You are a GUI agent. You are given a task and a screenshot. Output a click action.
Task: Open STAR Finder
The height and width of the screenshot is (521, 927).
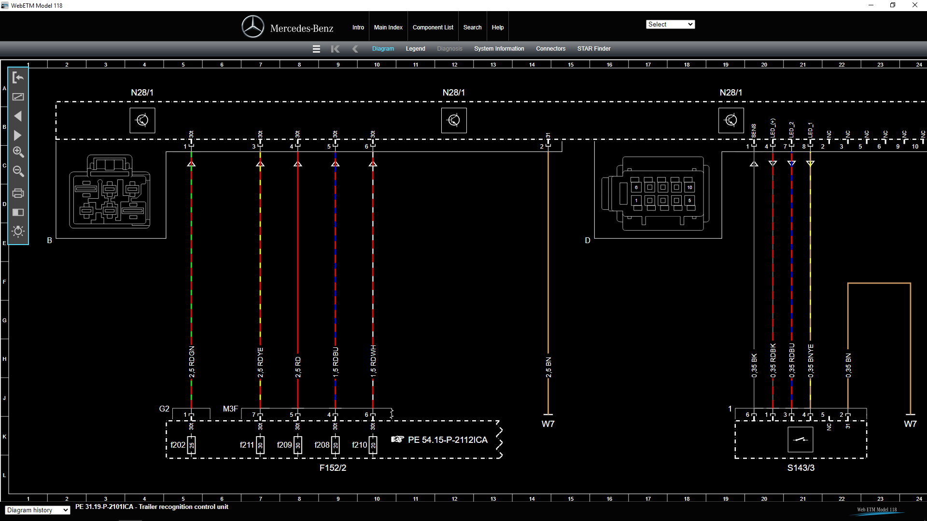[x=593, y=49]
